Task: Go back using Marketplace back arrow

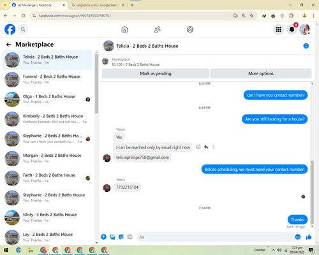Action: 9,45
